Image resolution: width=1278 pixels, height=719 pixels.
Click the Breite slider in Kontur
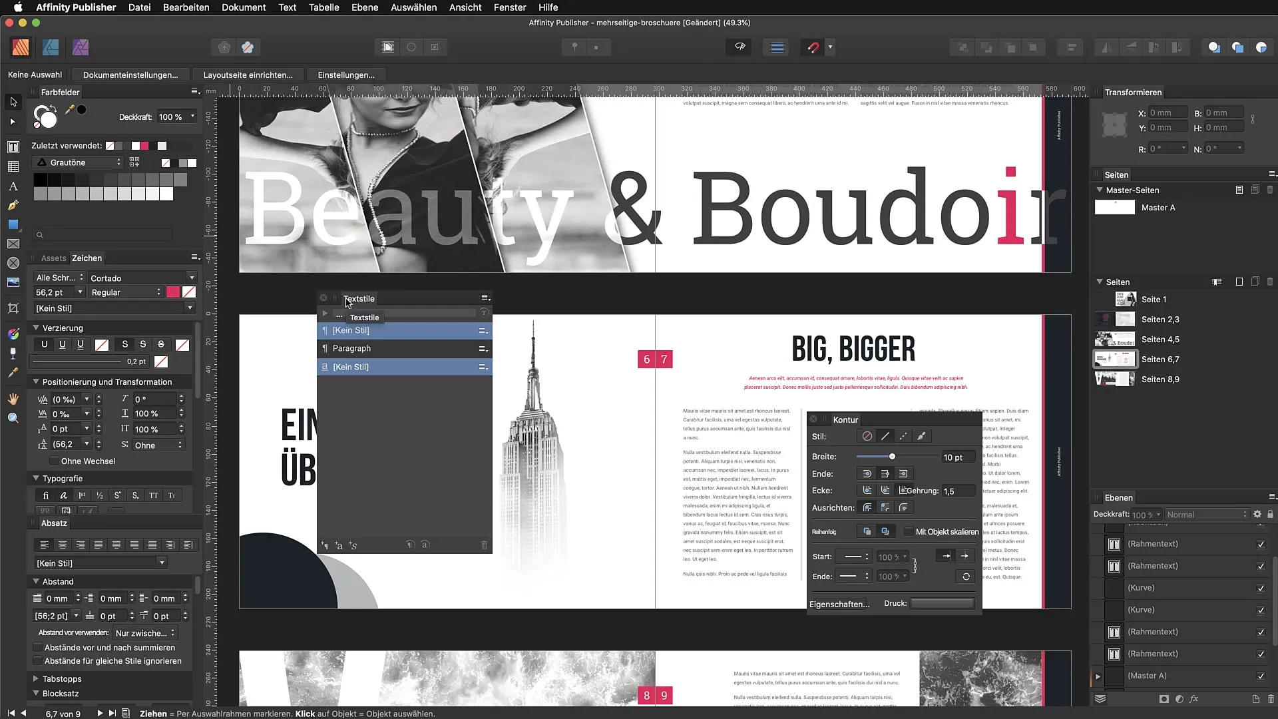pyautogui.click(x=896, y=456)
